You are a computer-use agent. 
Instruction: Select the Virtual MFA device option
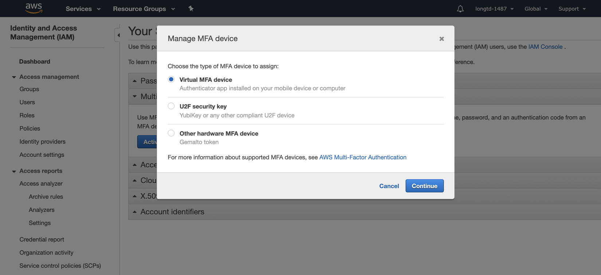point(171,80)
